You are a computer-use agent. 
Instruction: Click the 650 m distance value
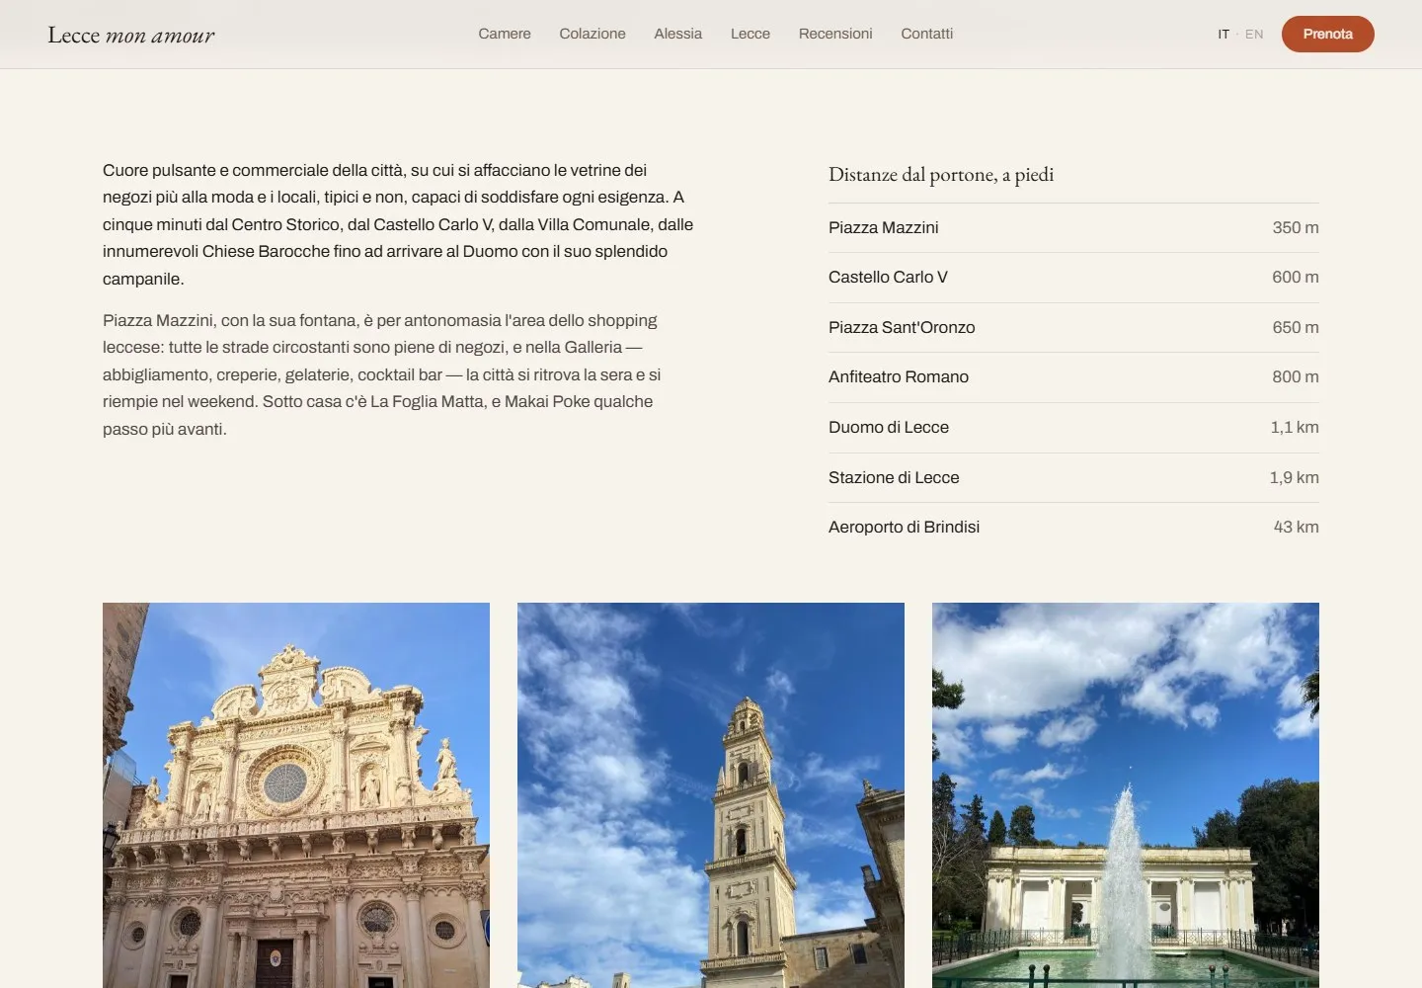pyautogui.click(x=1296, y=327)
